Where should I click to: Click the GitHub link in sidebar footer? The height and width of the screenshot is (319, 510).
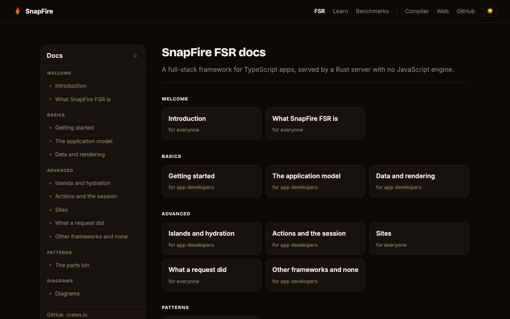click(x=55, y=315)
